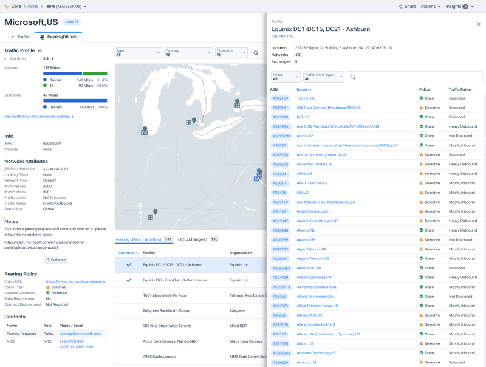
Task: Click the ASN column header
Action: coord(274,89)
